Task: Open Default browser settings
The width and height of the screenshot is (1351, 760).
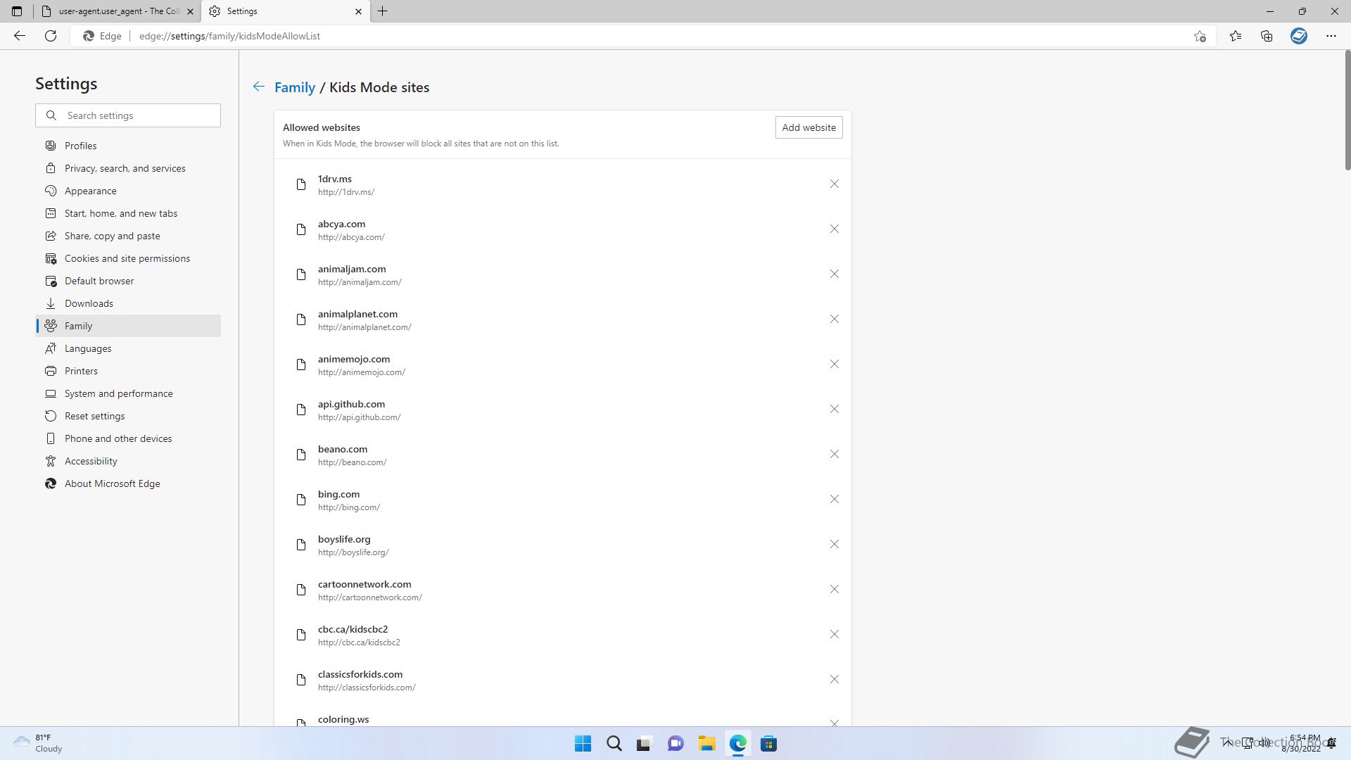Action: click(x=128, y=281)
